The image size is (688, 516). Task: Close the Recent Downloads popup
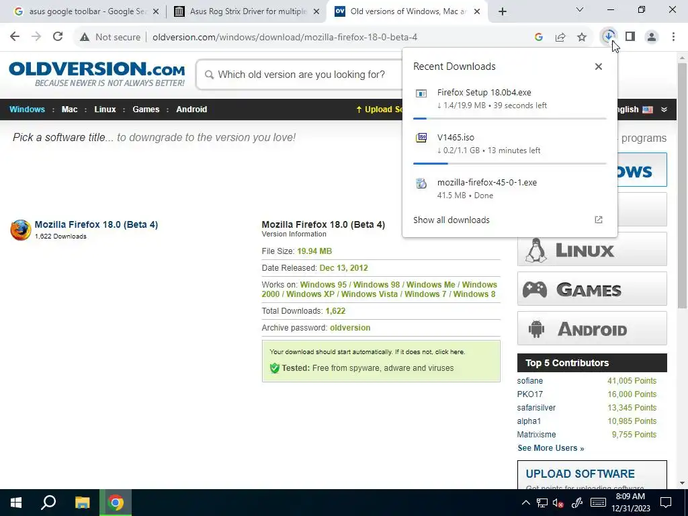coord(599,67)
